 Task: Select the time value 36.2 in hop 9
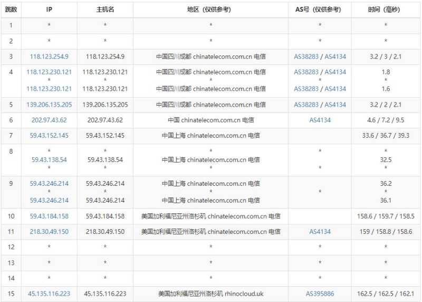[x=386, y=183]
